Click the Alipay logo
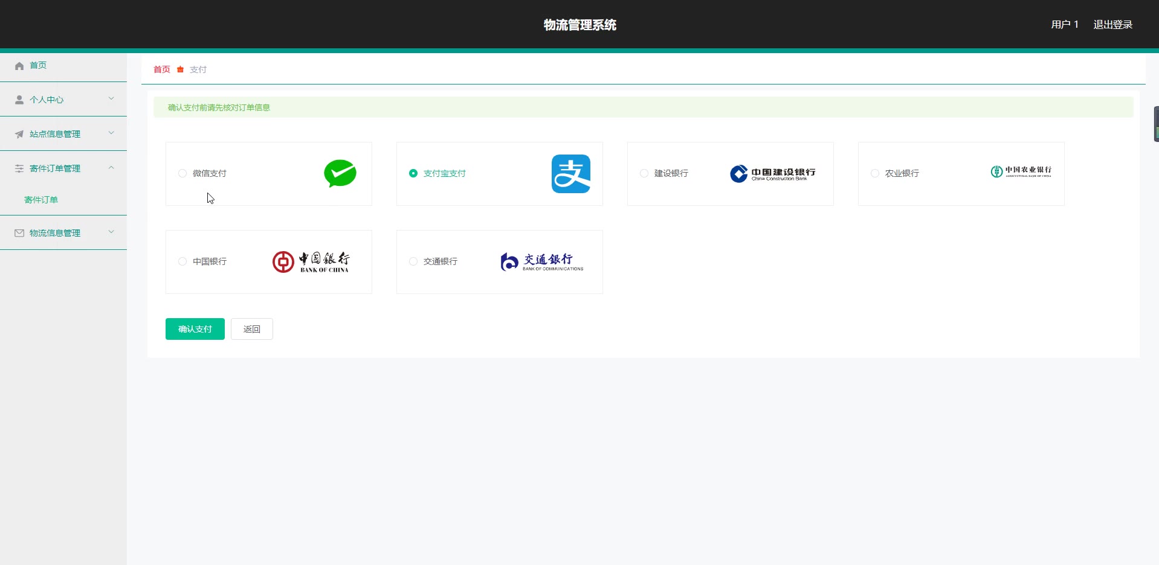Viewport: 1159px width, 565px height. click(x=571, y=174)
